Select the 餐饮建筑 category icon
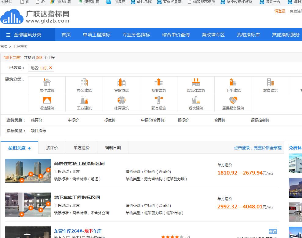Viewport: 302px width, 238px height. tap(196, 100)
